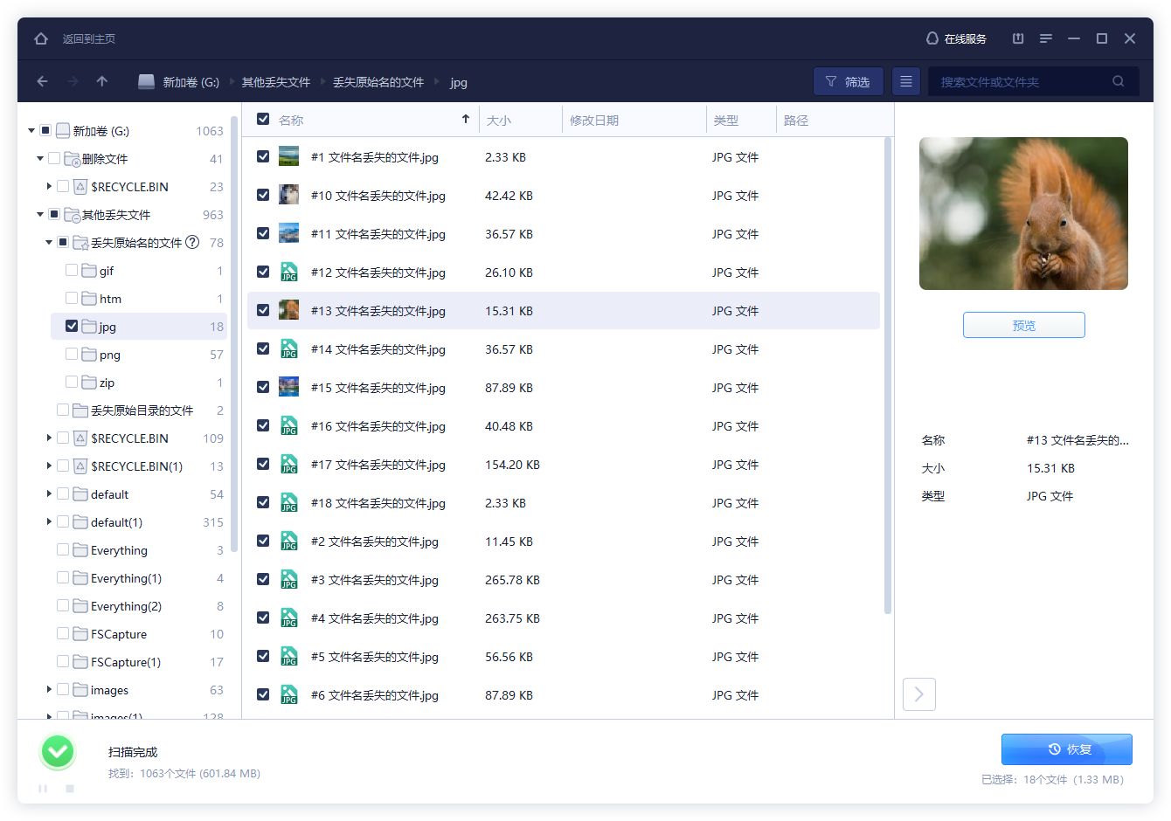Click the file list vertical scrollbar
The width and height of the screenshot is (1171, 821).
pyautogui.click(x=888, y=376)
